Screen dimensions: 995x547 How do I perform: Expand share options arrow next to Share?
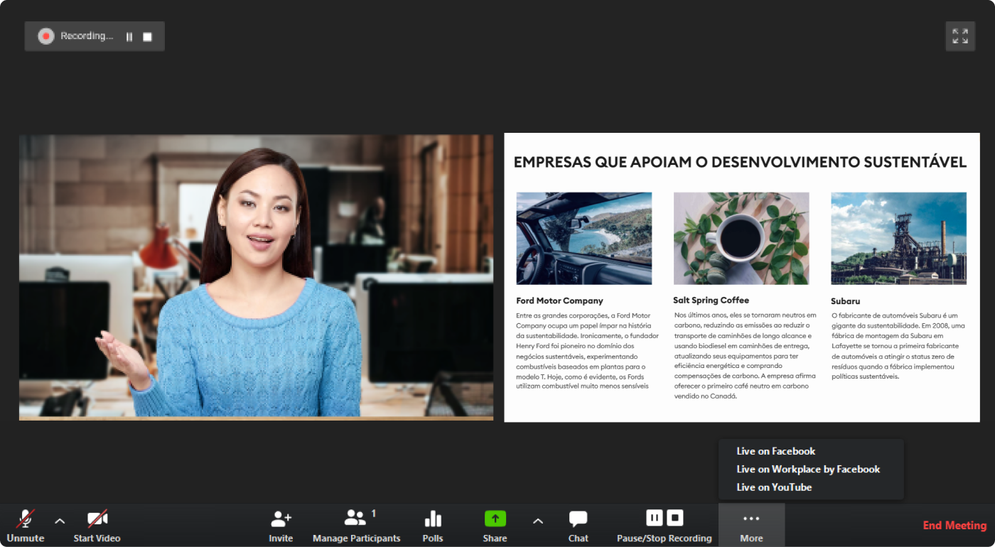[x=538, y=521]
